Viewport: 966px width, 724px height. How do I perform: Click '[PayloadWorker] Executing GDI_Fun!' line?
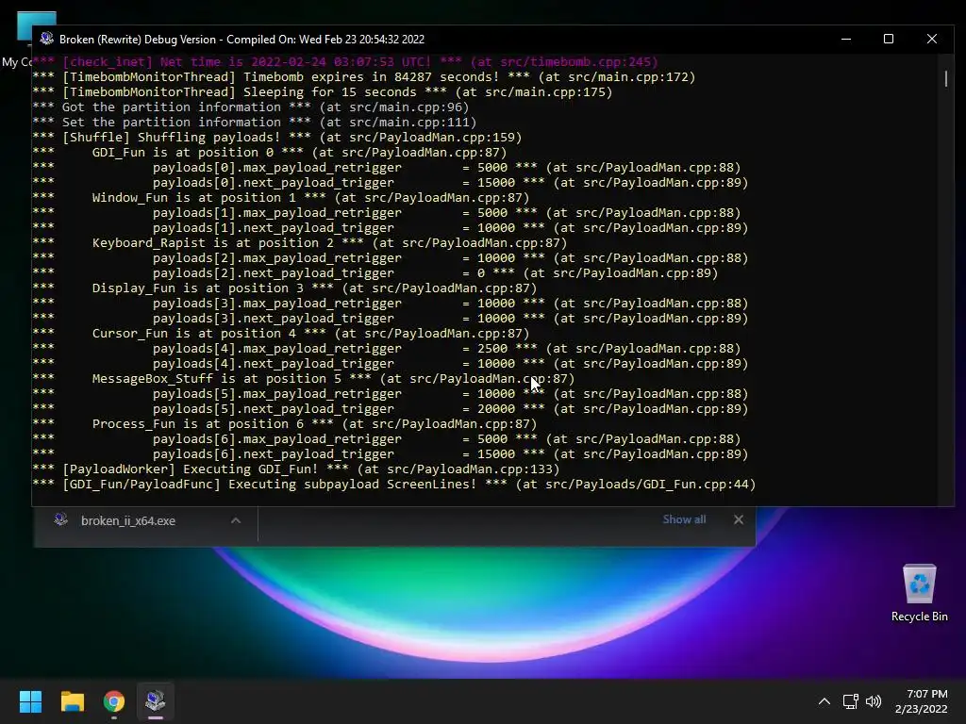[295, 469]
